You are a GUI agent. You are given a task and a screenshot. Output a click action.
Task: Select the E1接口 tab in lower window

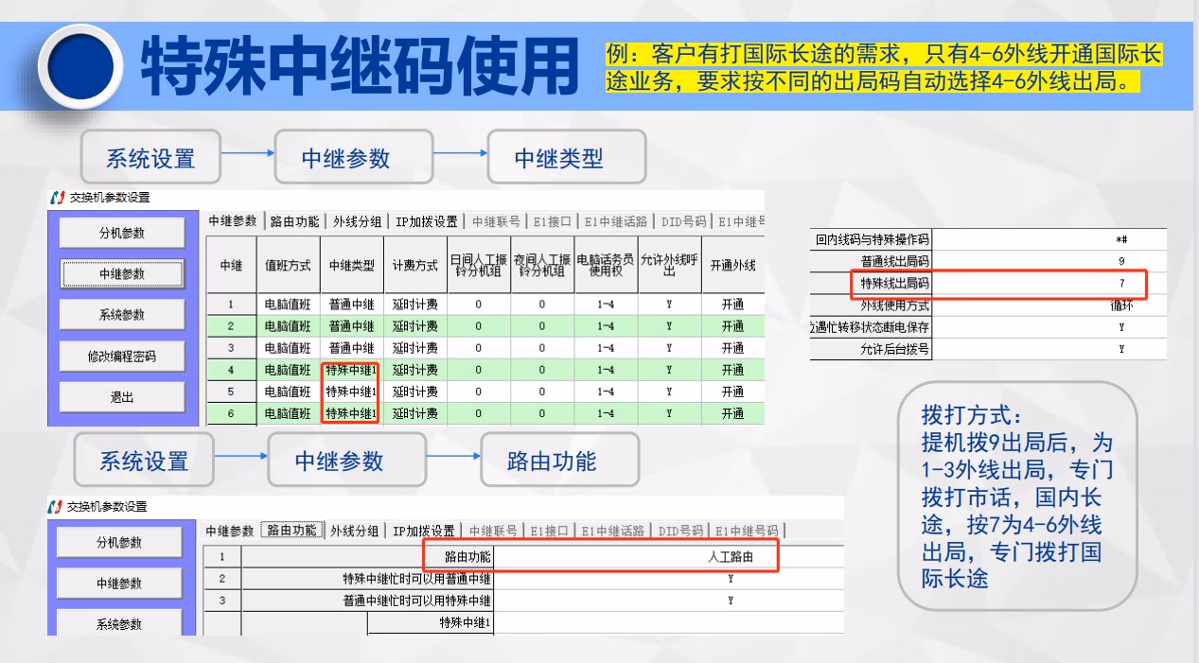[x=550, y=531]
